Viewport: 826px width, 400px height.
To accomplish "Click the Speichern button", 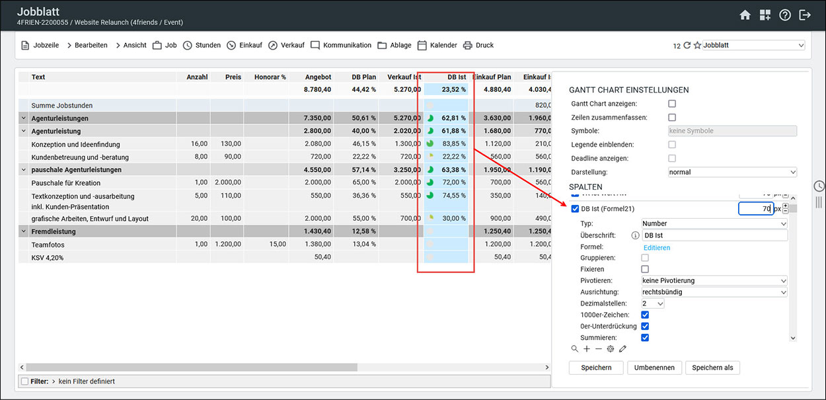I will (x=596, y=368).
